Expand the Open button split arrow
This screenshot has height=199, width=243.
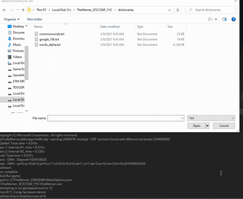pyautogui.click(x=208, y=126)
